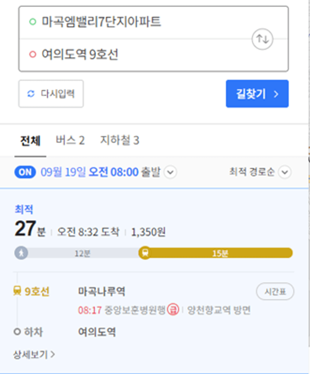Click the 길찾기 search button
Viewport: 310px width, 374px height.
pyautogui.click(x=258, y=94)
